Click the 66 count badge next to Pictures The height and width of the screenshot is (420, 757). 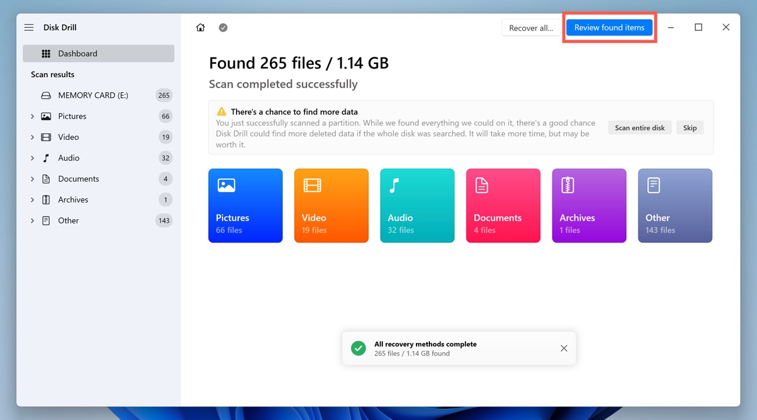click(166, 116)
